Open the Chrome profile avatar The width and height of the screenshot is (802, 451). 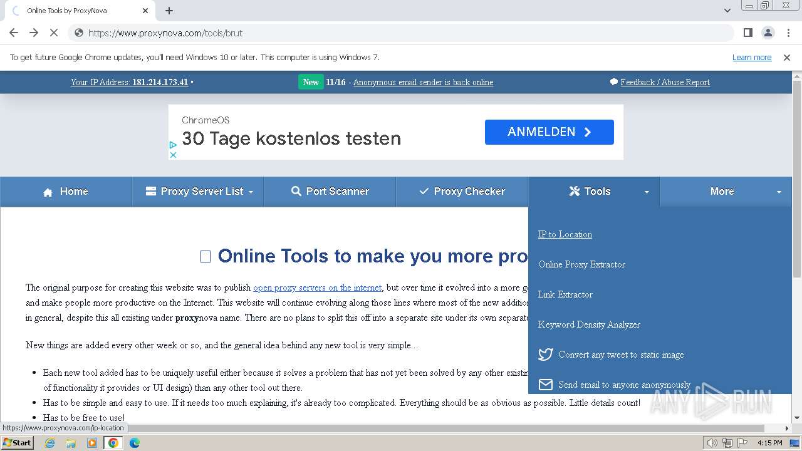(x=768, y=33)
